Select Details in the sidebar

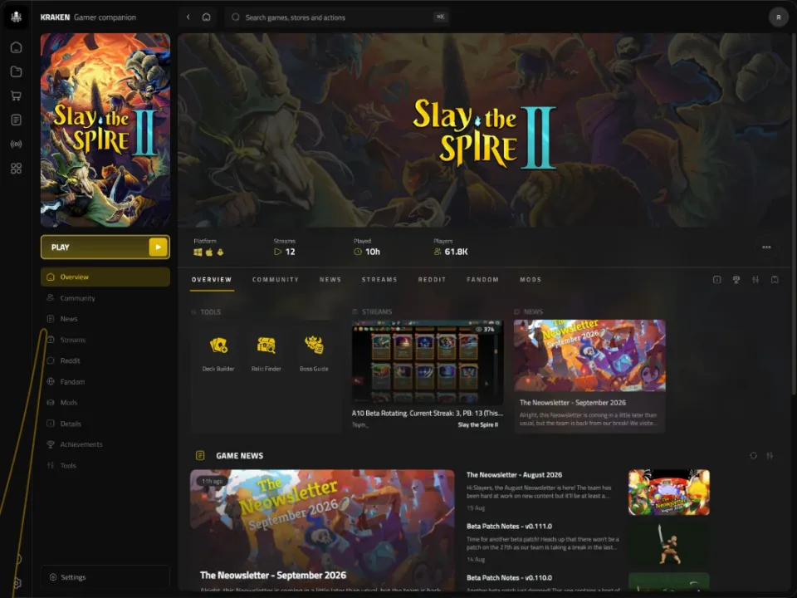click(105, 424)
